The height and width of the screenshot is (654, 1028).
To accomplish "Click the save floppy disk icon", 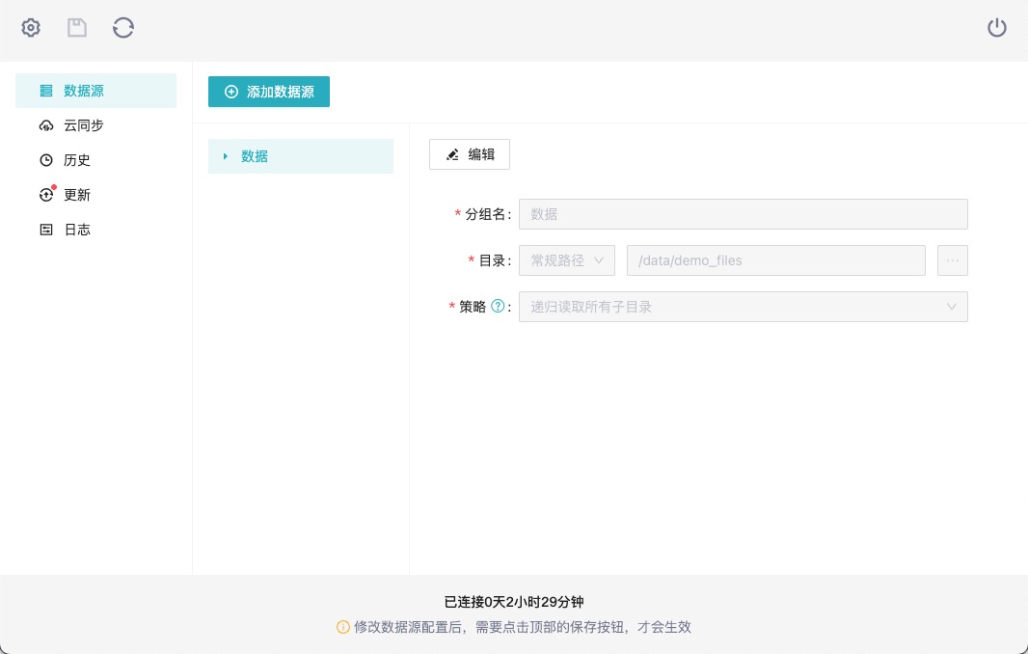I will (77, 28).
